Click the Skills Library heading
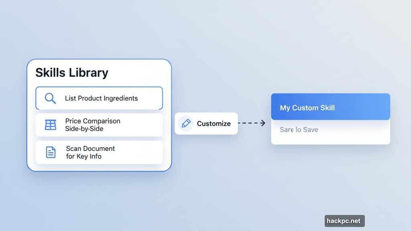This screenshot has width=411, height=231. pos(72,73)
